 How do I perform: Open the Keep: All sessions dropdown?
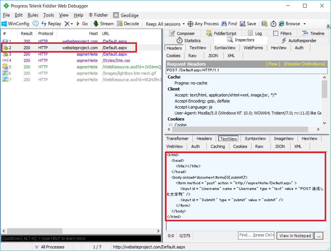[165, 24]
